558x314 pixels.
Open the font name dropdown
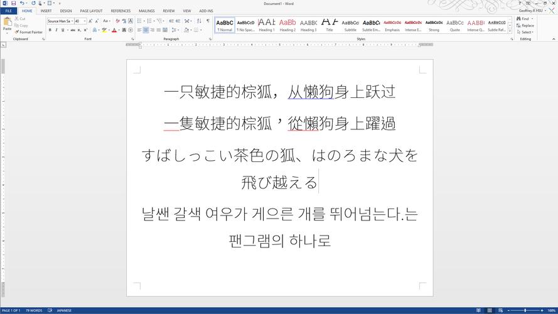pyautogui.click(x=72, y=21)
